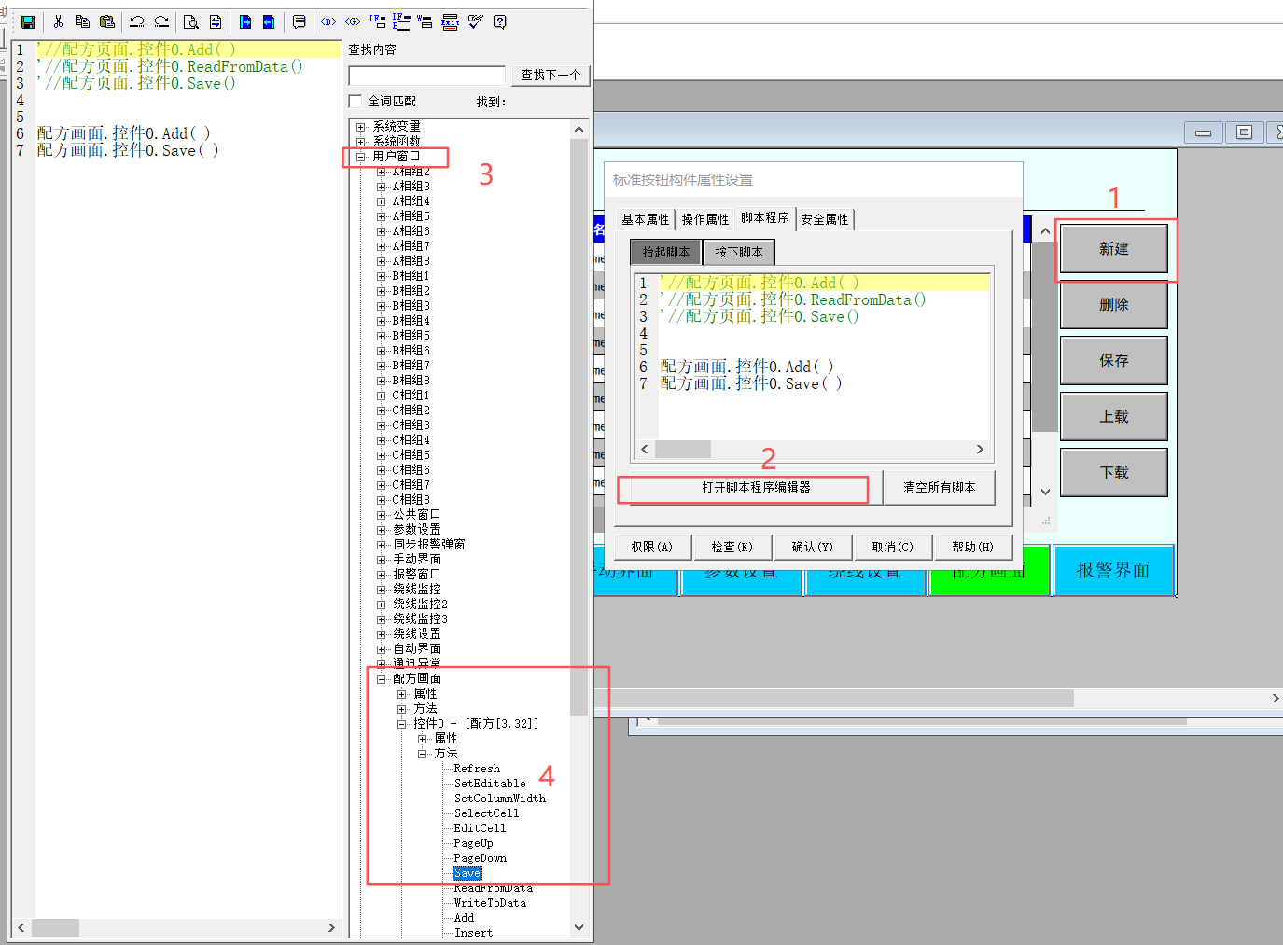Select the ReadFromData method in tree
1283x945 pixels.
tap(494, 888)
